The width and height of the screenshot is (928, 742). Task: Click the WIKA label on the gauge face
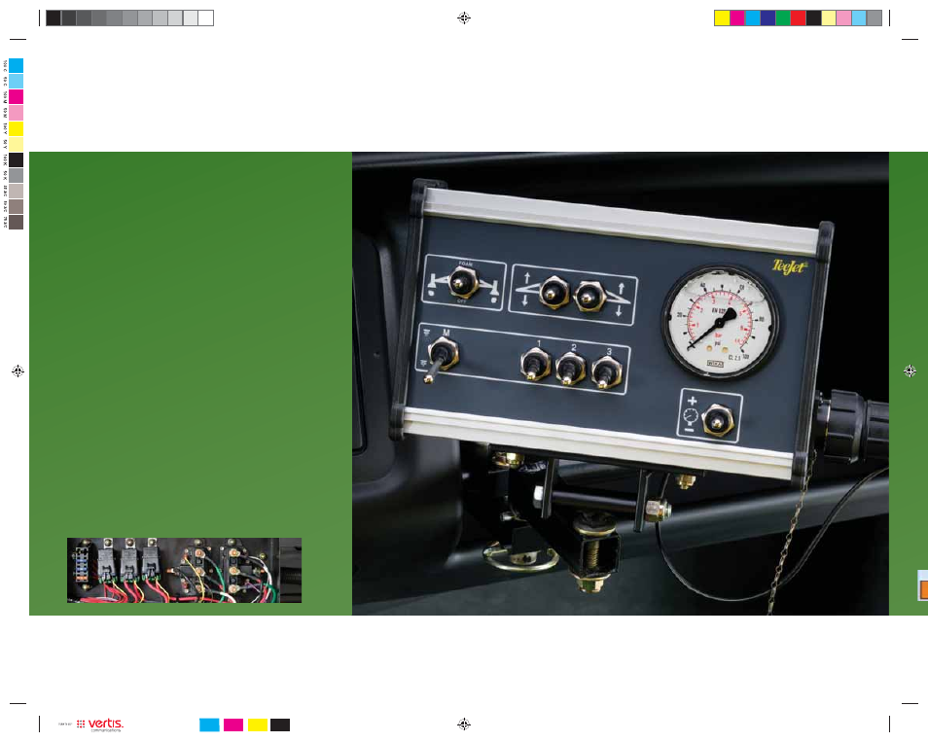715,364
